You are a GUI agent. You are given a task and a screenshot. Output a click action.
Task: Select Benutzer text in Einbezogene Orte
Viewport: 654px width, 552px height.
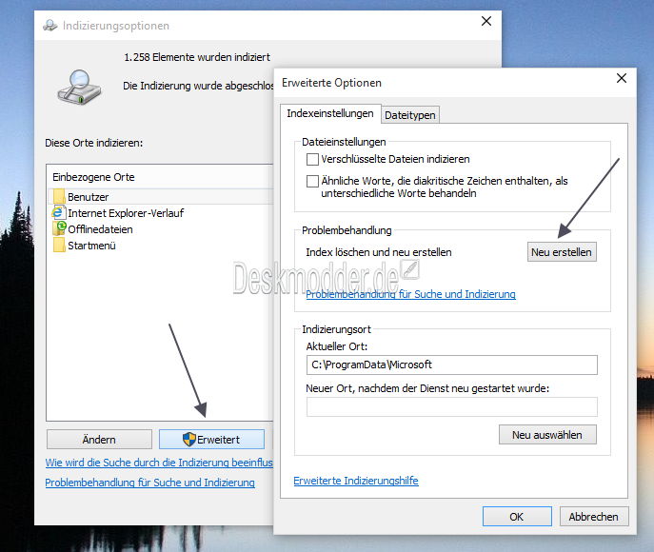88,197
